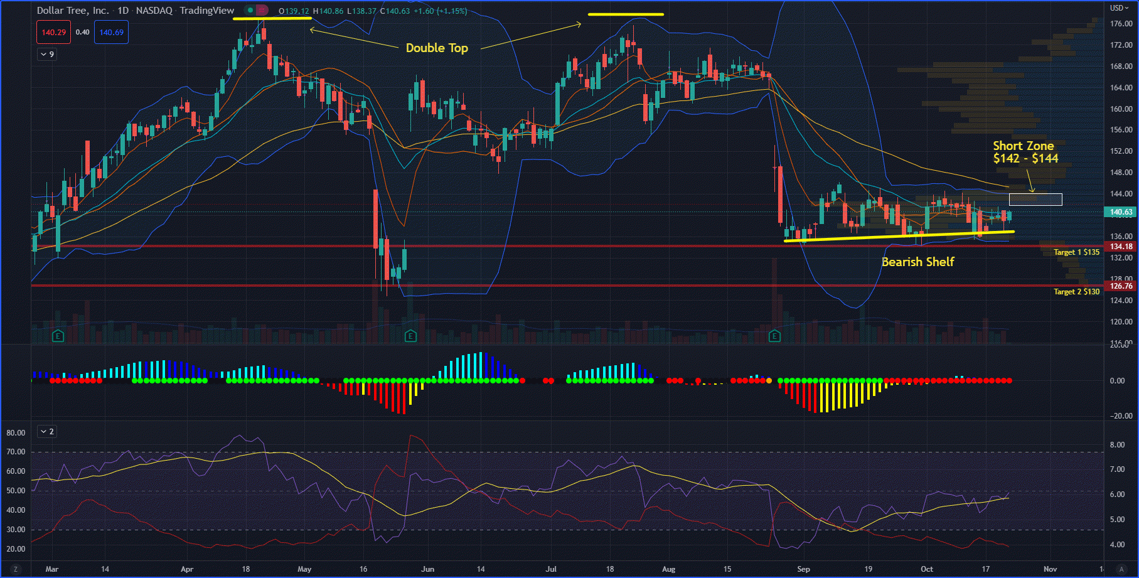Select the Target 2 $130 label
The width and height of the screenshot is (1139, 578).
tap(1076, 292)
